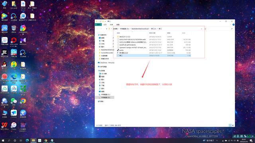
Task: Open the address bar history dropdown
Action: [202, 29]
